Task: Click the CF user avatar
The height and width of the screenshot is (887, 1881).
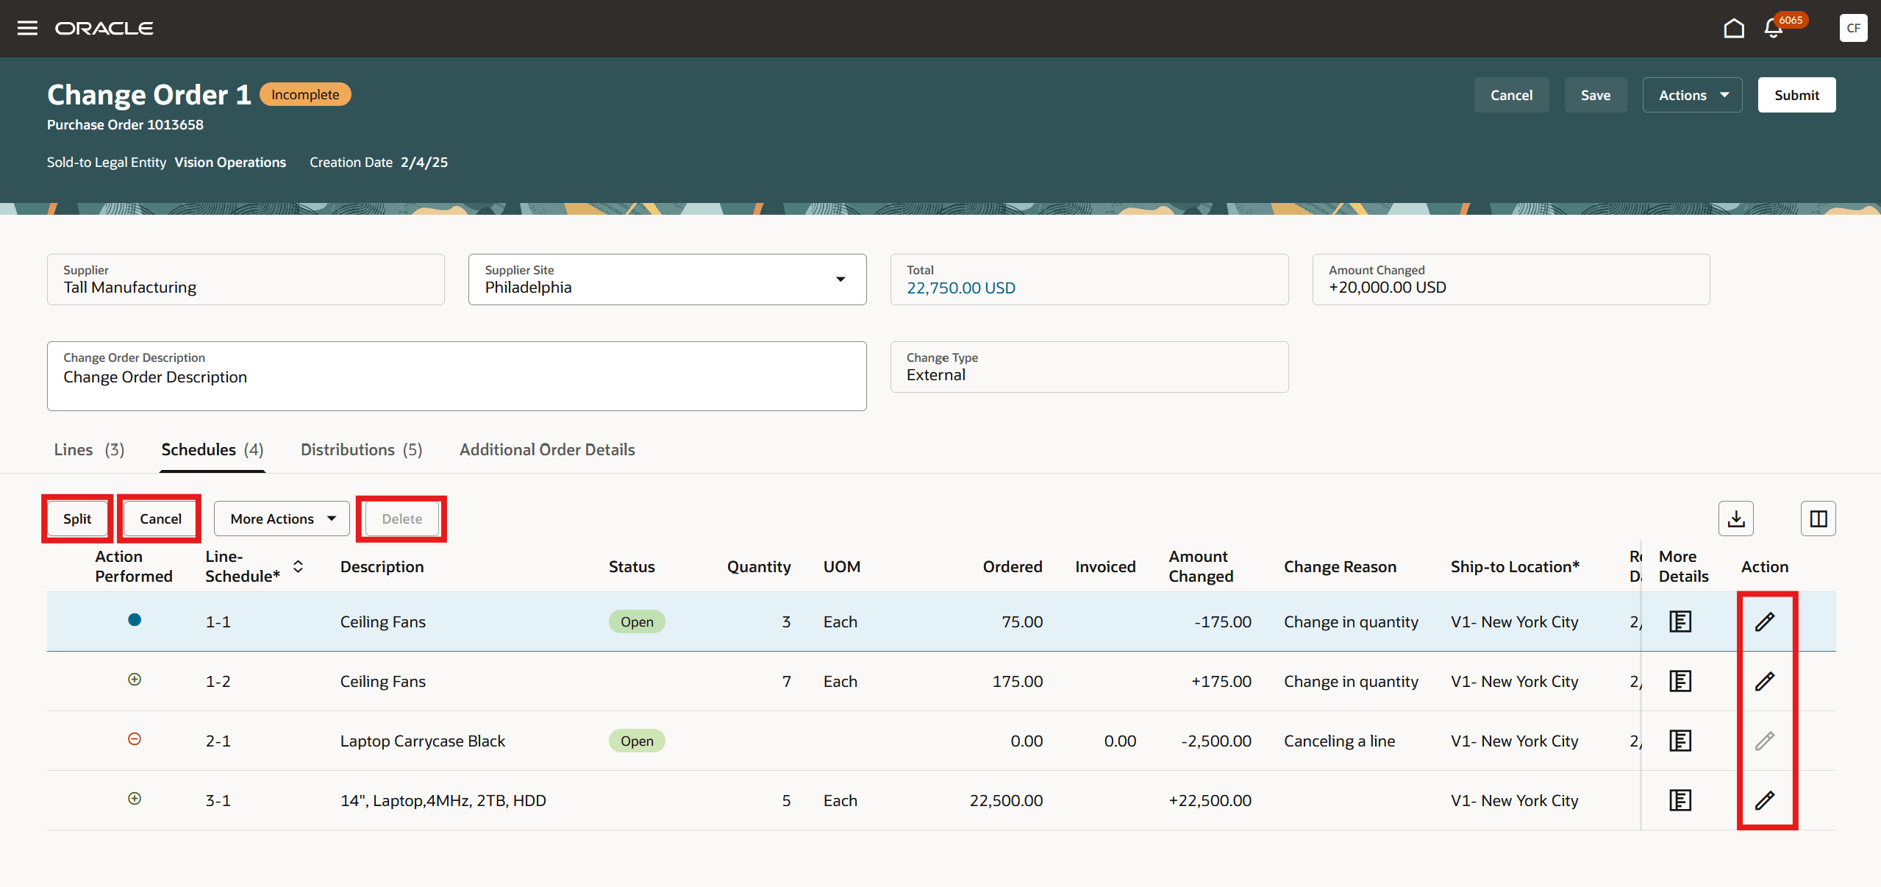Action: [1853, 28]
